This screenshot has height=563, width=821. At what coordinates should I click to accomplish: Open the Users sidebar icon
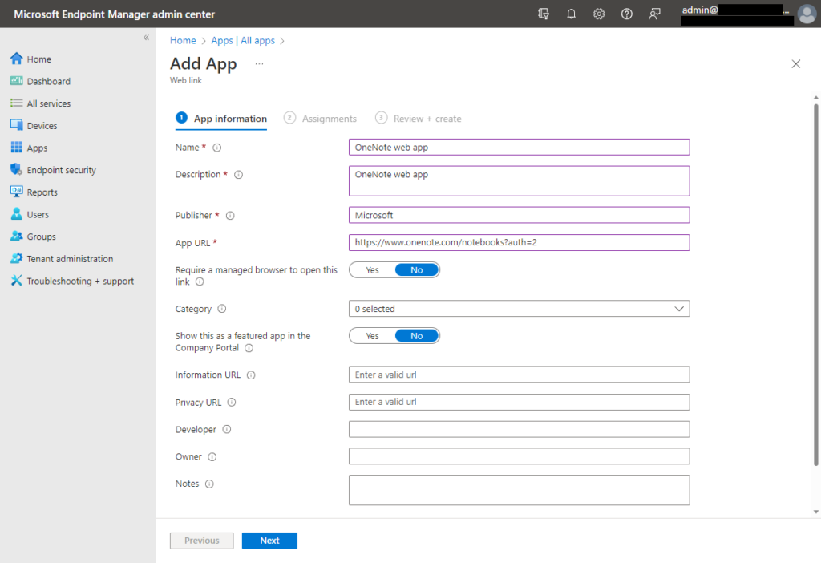(17, 214)
